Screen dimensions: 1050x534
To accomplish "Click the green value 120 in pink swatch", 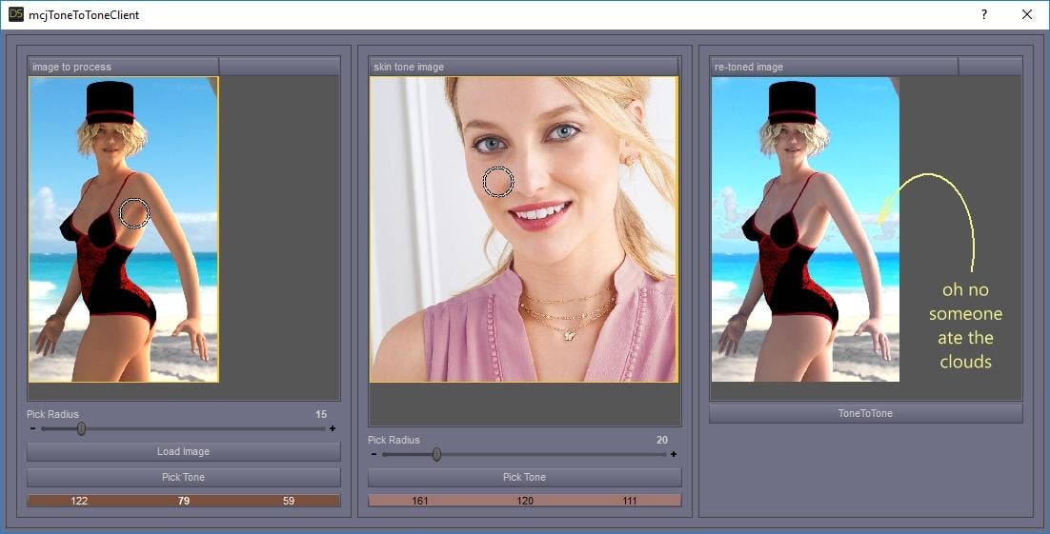I will (525, 501).
